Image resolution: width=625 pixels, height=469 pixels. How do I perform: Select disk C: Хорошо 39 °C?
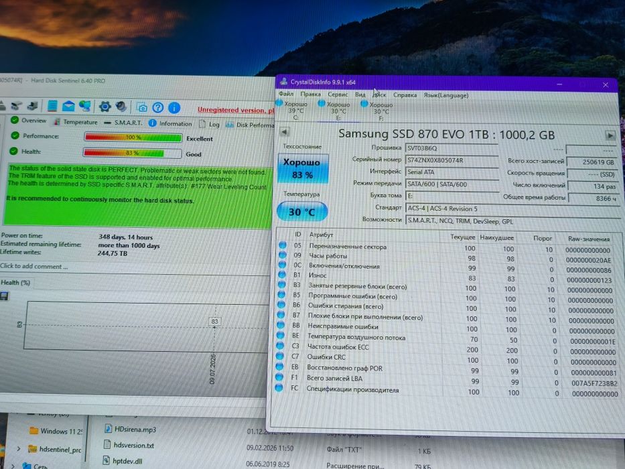294,109
